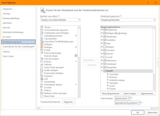Click the Mehrere Seiten anzeigen icon
This screenshot has height=116, width=160.
(42, 93)
